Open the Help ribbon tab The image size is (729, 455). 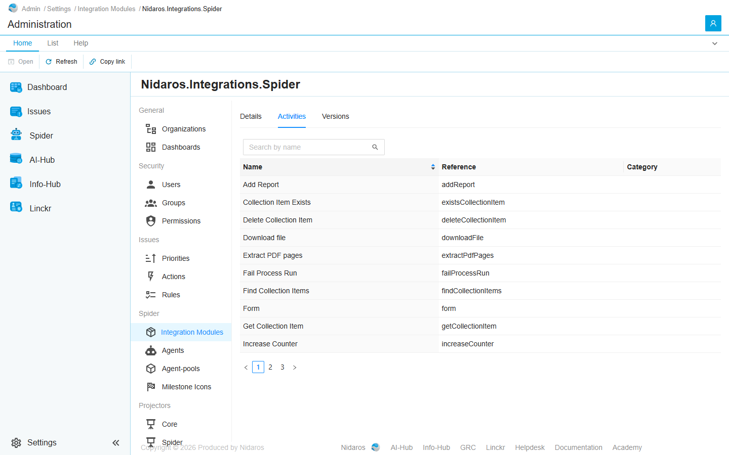pos(80,43)
